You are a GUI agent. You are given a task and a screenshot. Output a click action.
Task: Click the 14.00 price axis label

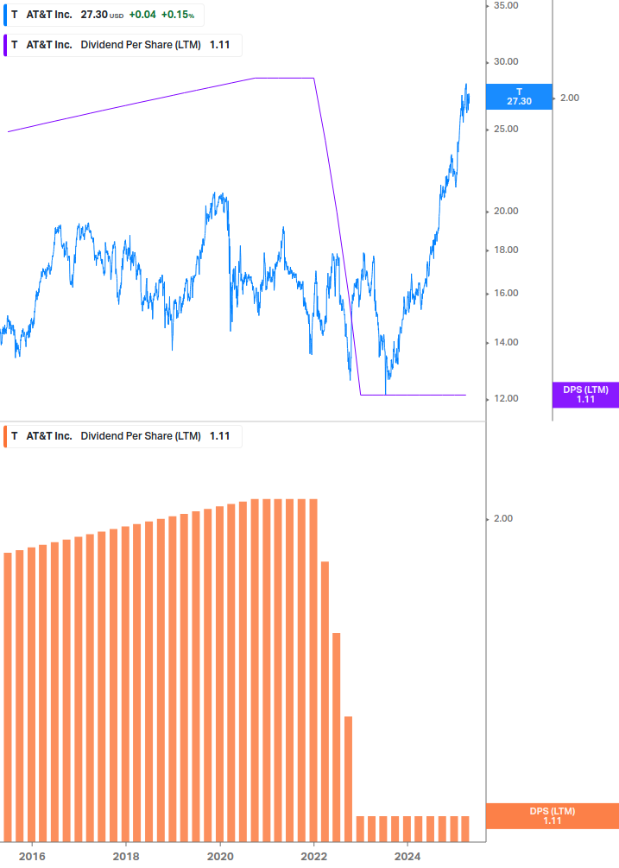(506, 342)
